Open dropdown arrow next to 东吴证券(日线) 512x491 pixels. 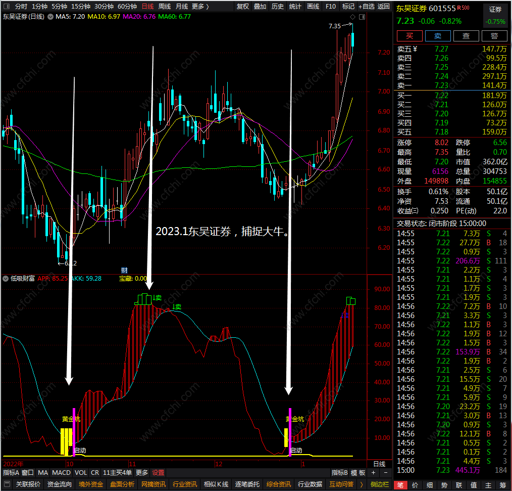(x=50, y=17)
